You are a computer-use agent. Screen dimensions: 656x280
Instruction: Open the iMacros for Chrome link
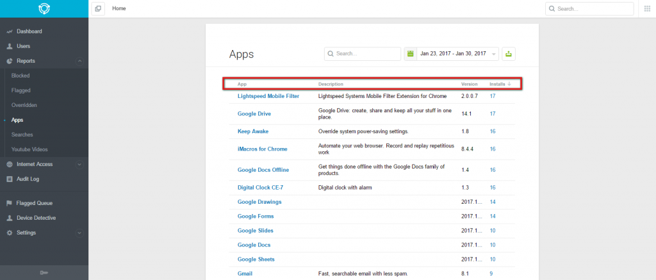pos(262,149)
